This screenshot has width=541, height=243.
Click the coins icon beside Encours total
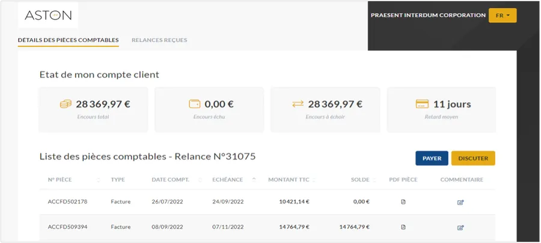pos(66,104)
